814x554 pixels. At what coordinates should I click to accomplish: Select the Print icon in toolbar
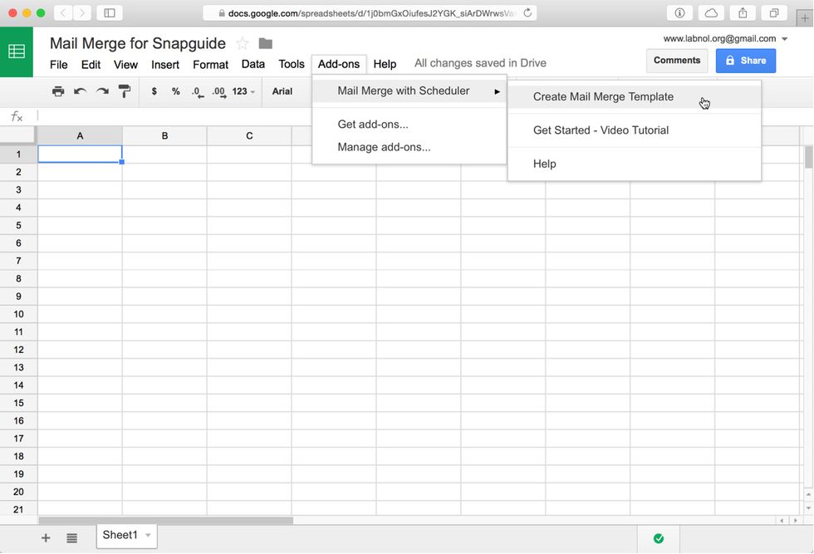pyautogui.click(x=58, y=91)
